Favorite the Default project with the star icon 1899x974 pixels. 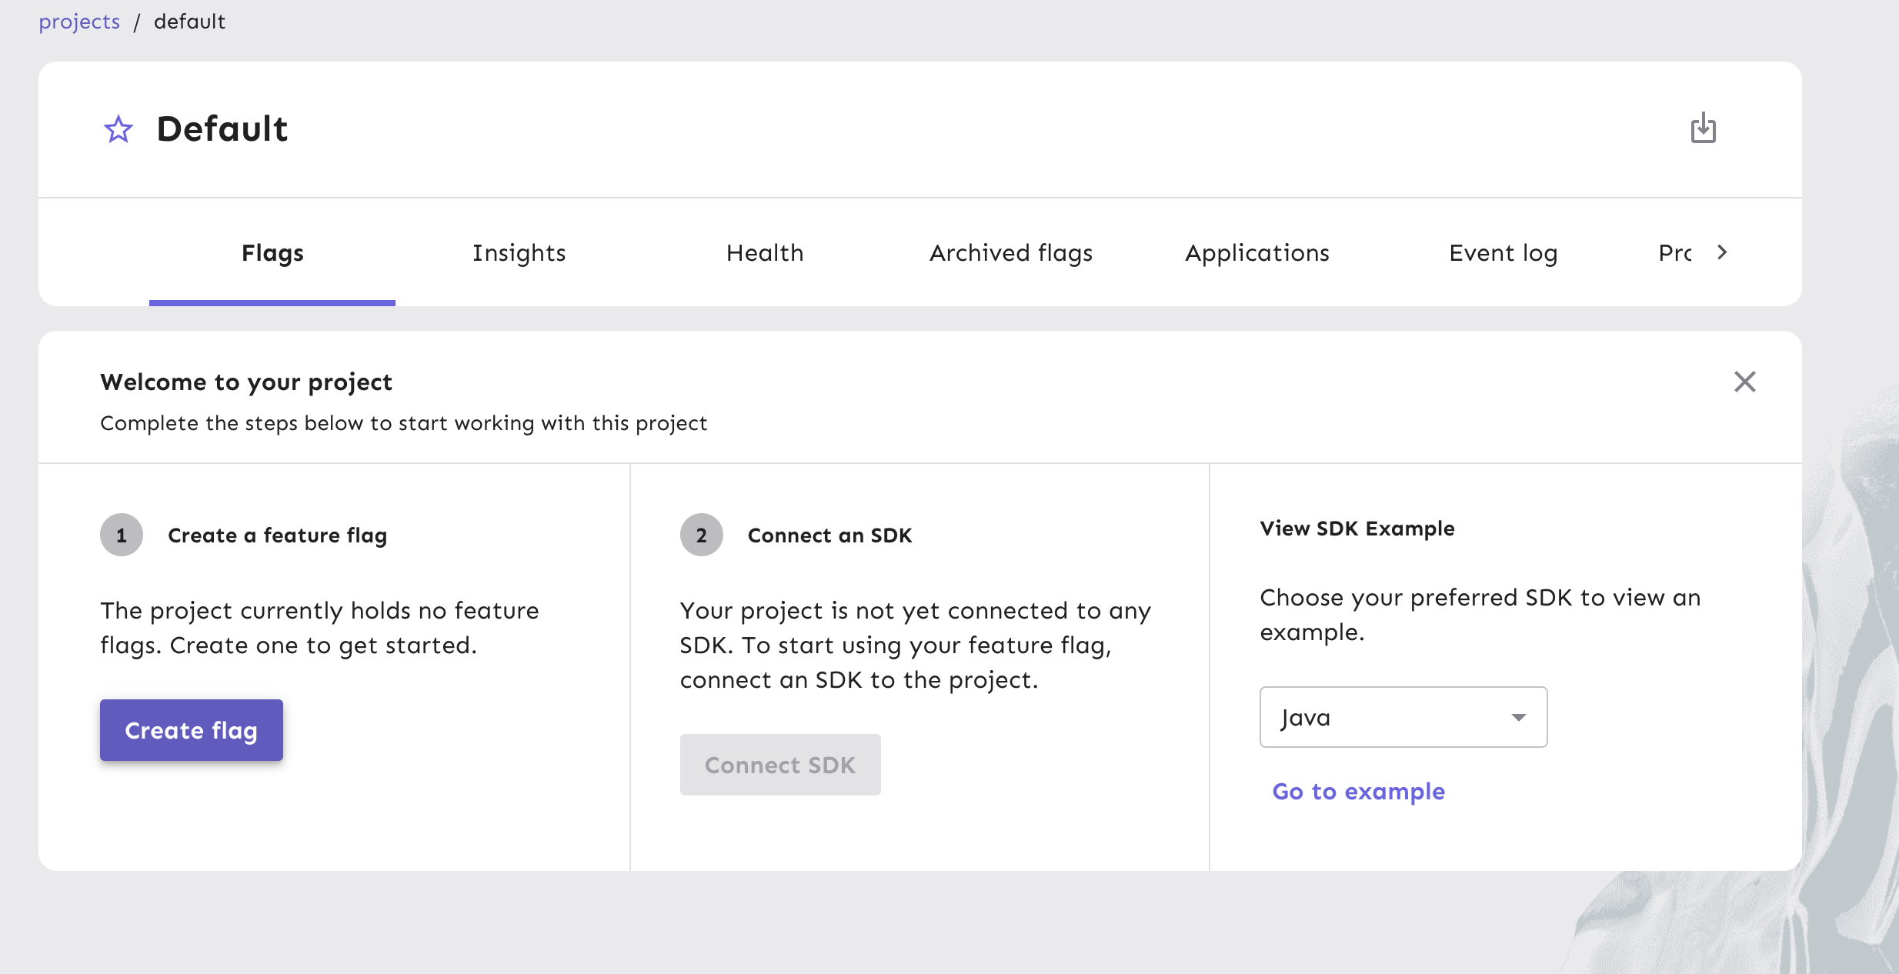pos(118,129)
